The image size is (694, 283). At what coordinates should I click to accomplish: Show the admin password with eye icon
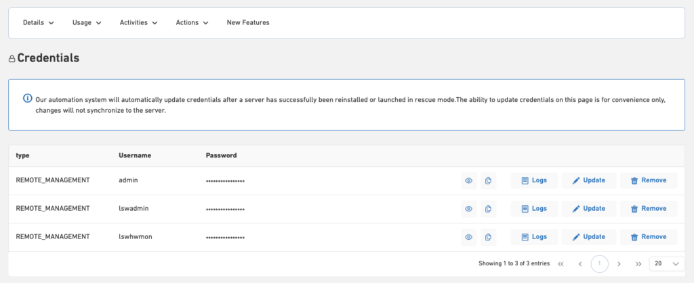468,180
